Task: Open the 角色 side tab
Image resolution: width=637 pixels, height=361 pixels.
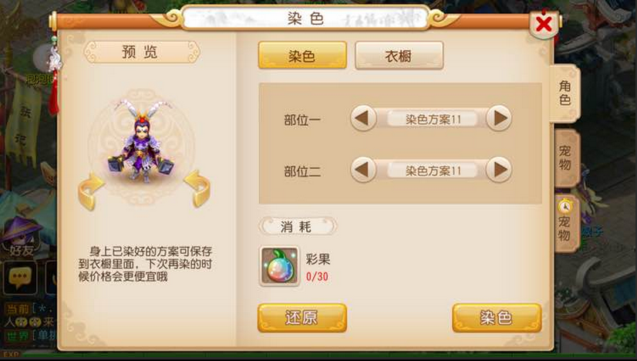Action: tap(565, 93)
